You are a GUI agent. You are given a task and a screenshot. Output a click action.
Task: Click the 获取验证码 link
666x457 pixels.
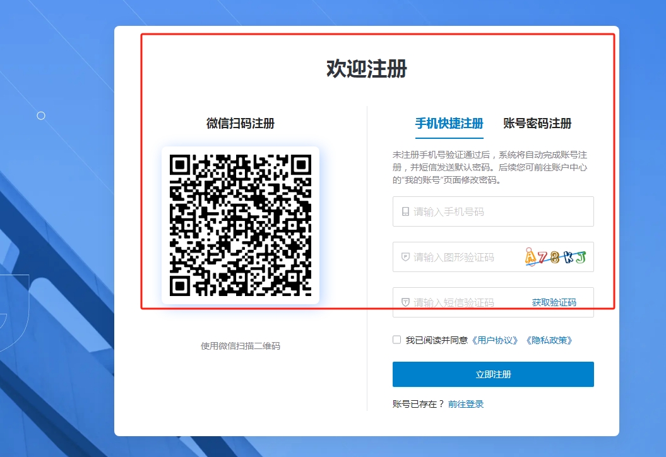click(x=554, y=302)
